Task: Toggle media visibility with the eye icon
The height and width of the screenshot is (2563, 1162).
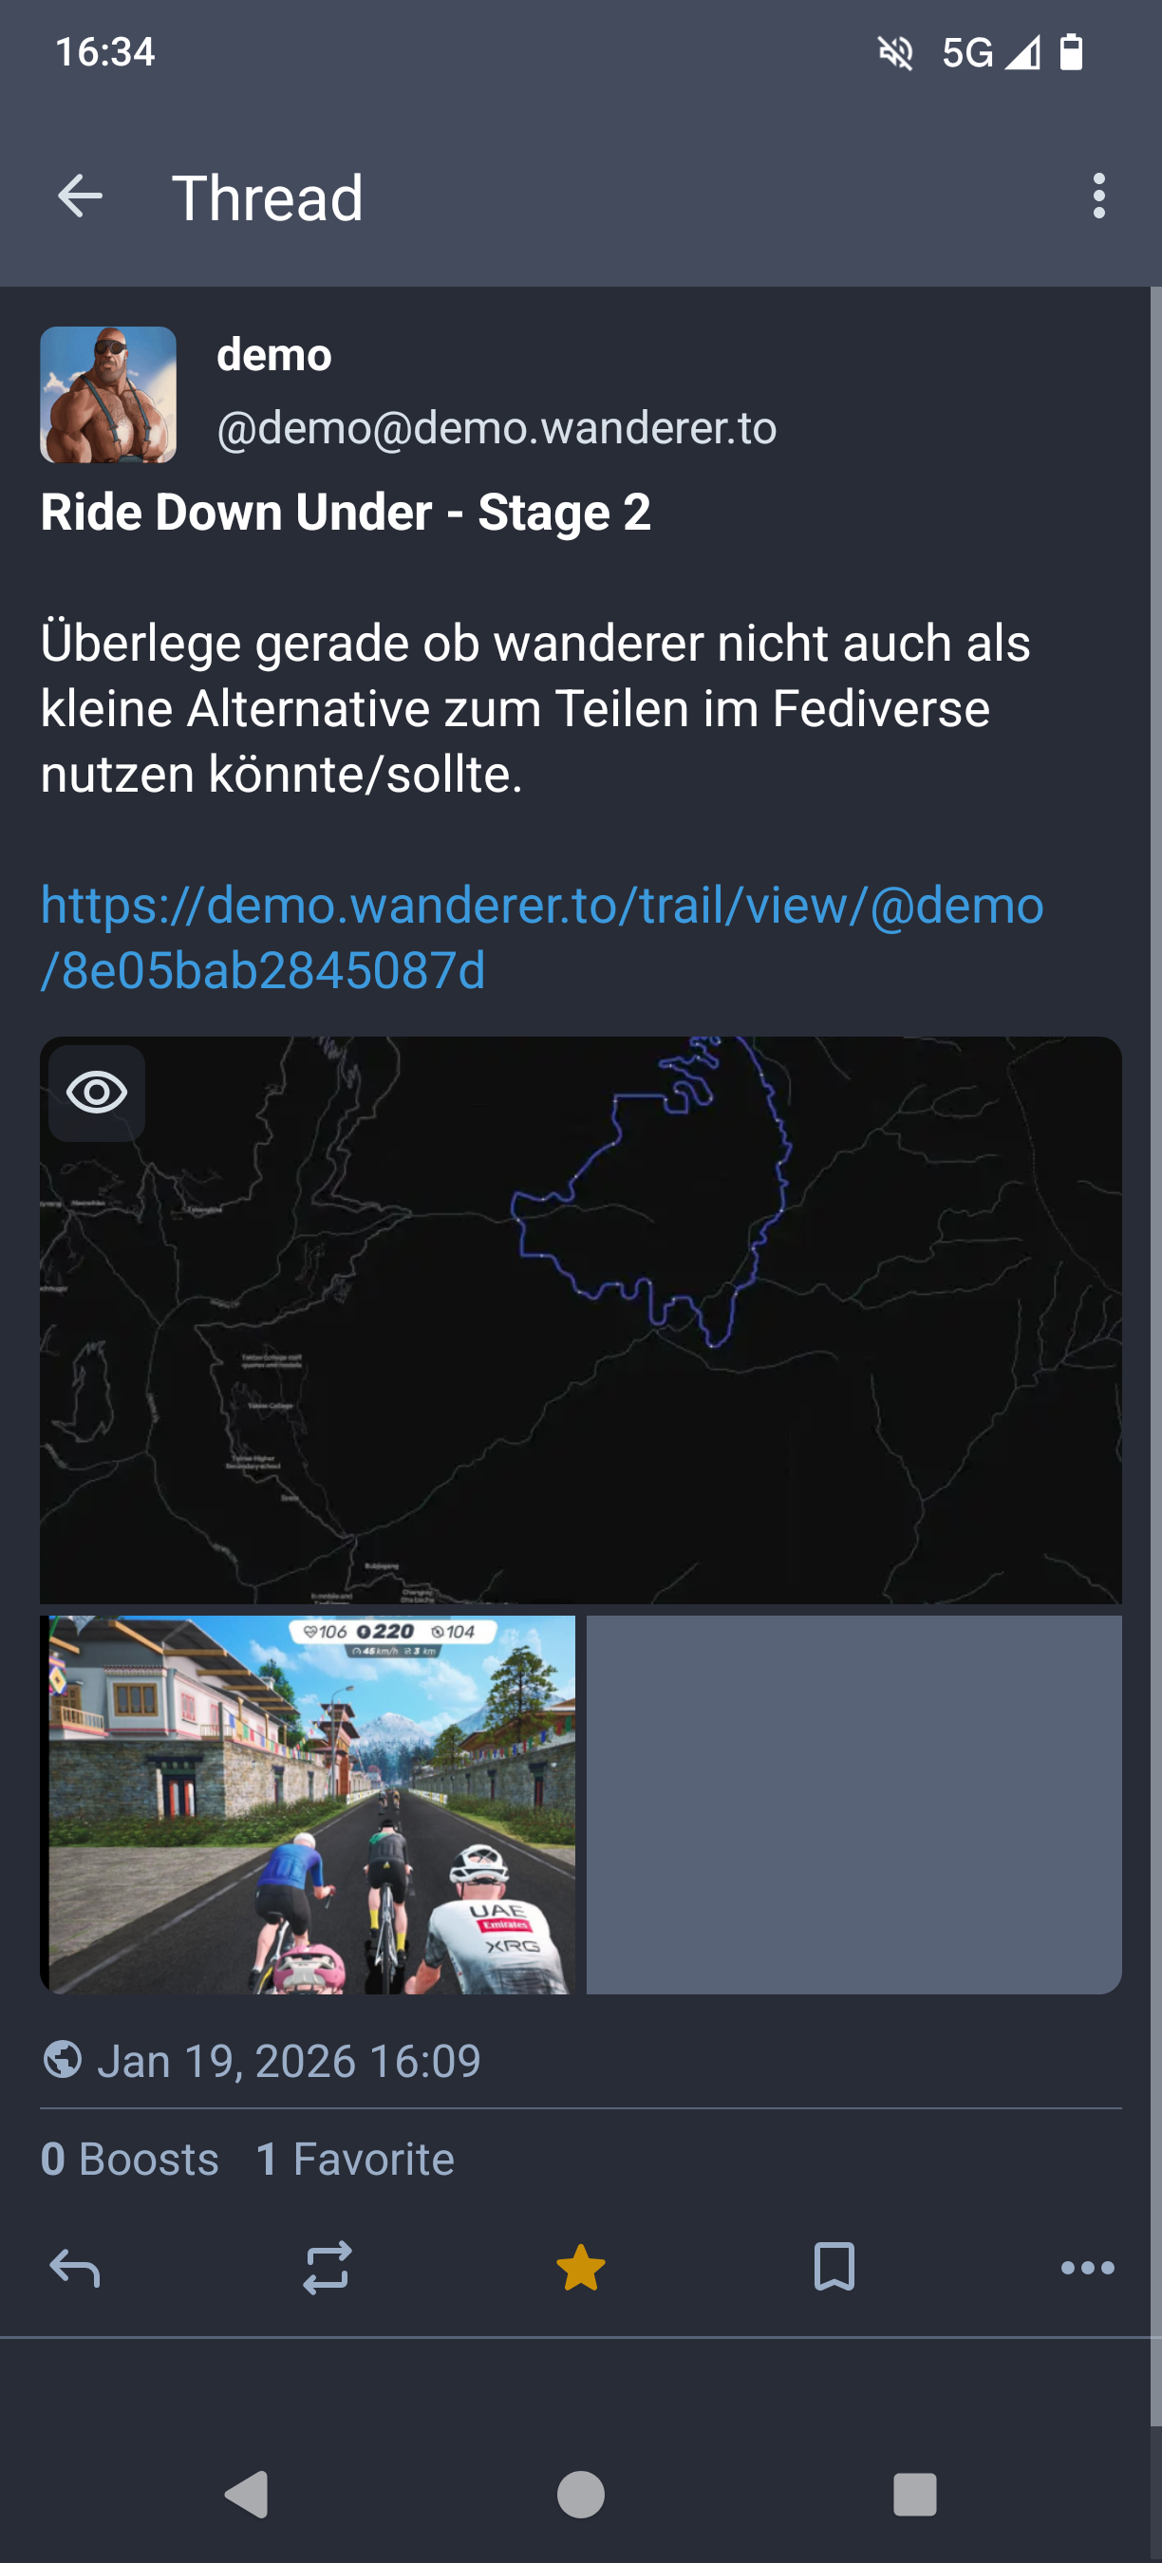Action: tap(97, 1093)
